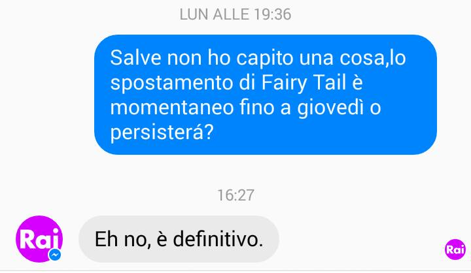Click the text "cosa,lo" in blue bubble
The height and width of the screenshot is (273, 471).
(373, 57)
